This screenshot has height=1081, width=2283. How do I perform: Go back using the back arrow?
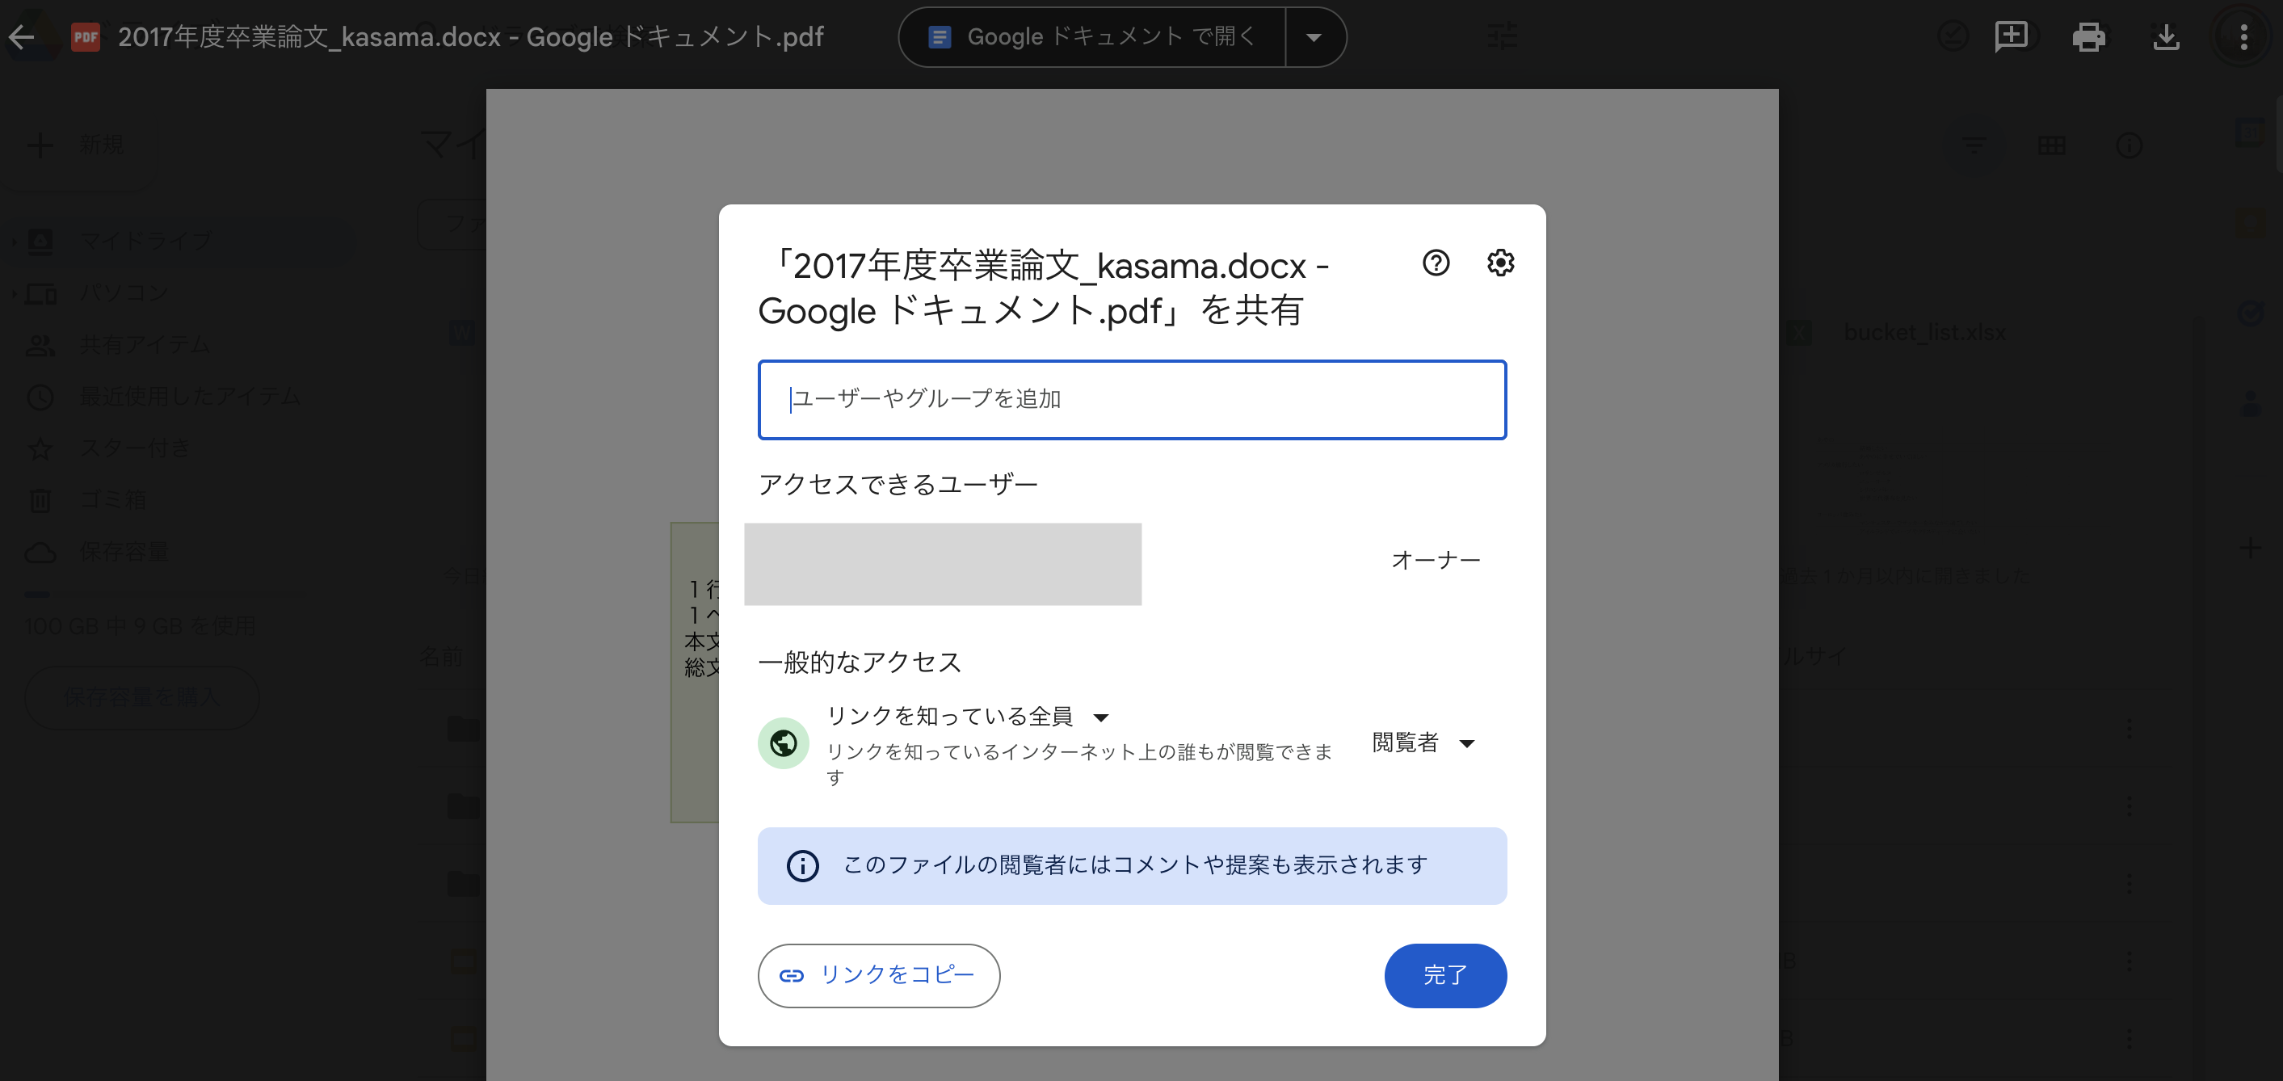(22, 36)
